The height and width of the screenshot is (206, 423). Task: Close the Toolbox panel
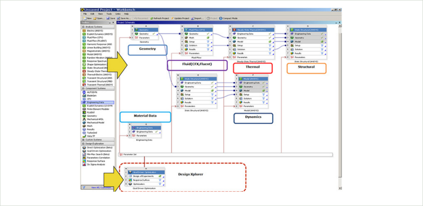(x=113, y=23)
